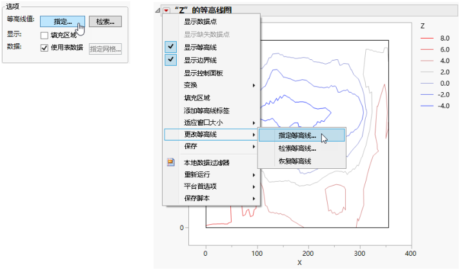Click the 200 tick label on X axis
This screenshot has width=460, height=270.
tap(308, 254)
